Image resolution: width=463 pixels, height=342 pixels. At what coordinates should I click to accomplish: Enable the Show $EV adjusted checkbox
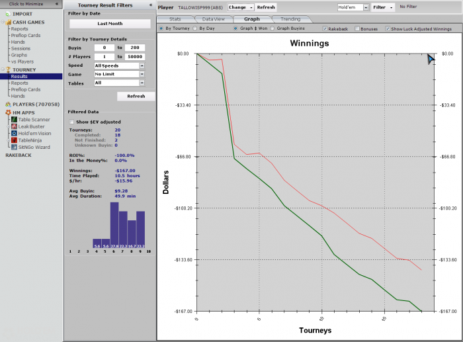[x=72, y=122]
